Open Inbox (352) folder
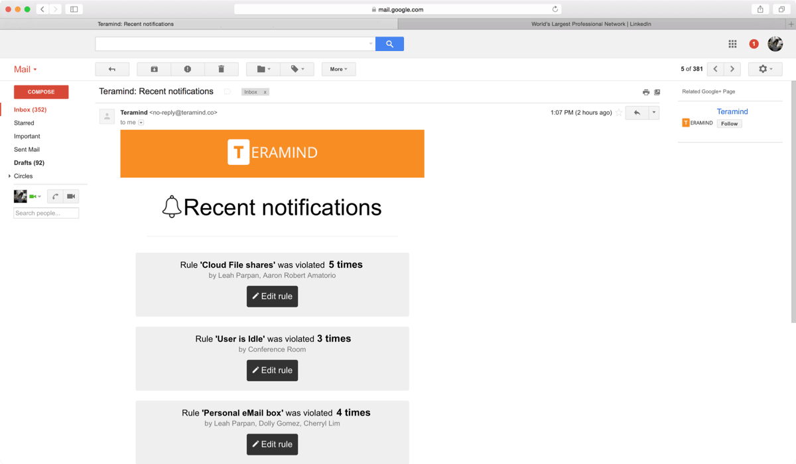 (30, 109)
